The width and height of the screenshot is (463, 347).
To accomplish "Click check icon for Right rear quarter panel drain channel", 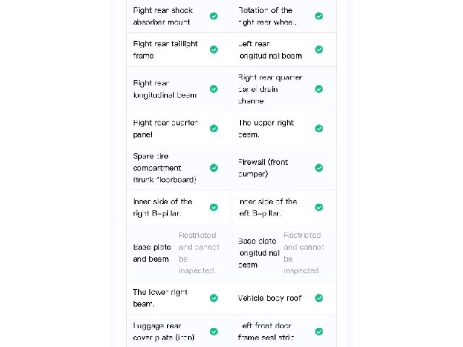I will (319, 89).
